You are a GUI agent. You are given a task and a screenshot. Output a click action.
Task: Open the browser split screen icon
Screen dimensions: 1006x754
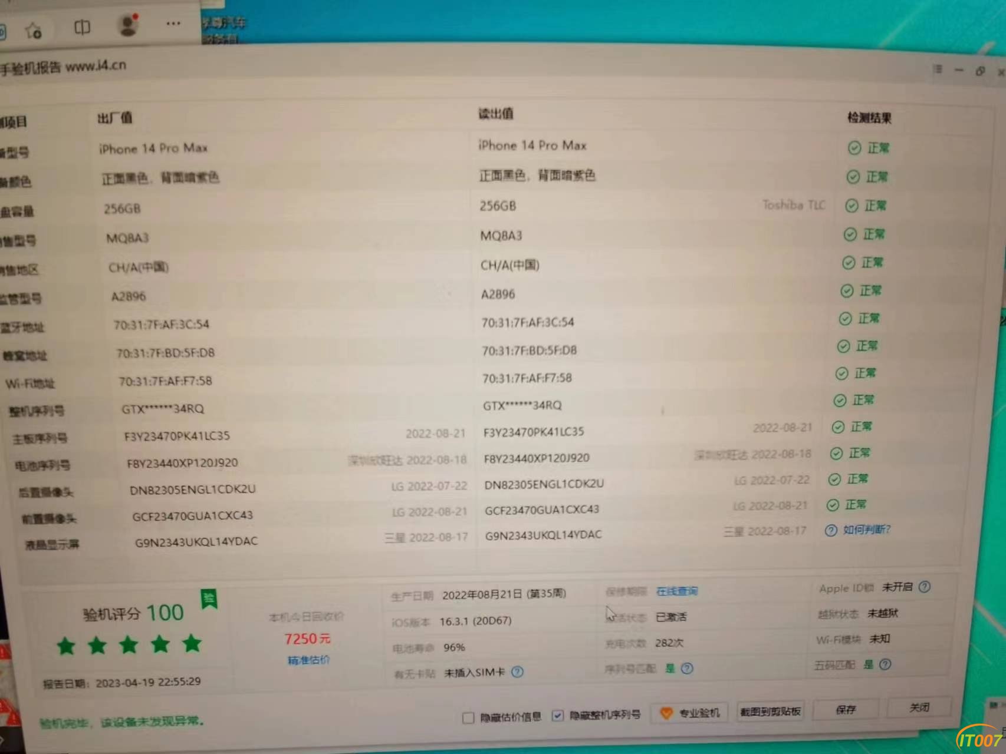(82, 27)
